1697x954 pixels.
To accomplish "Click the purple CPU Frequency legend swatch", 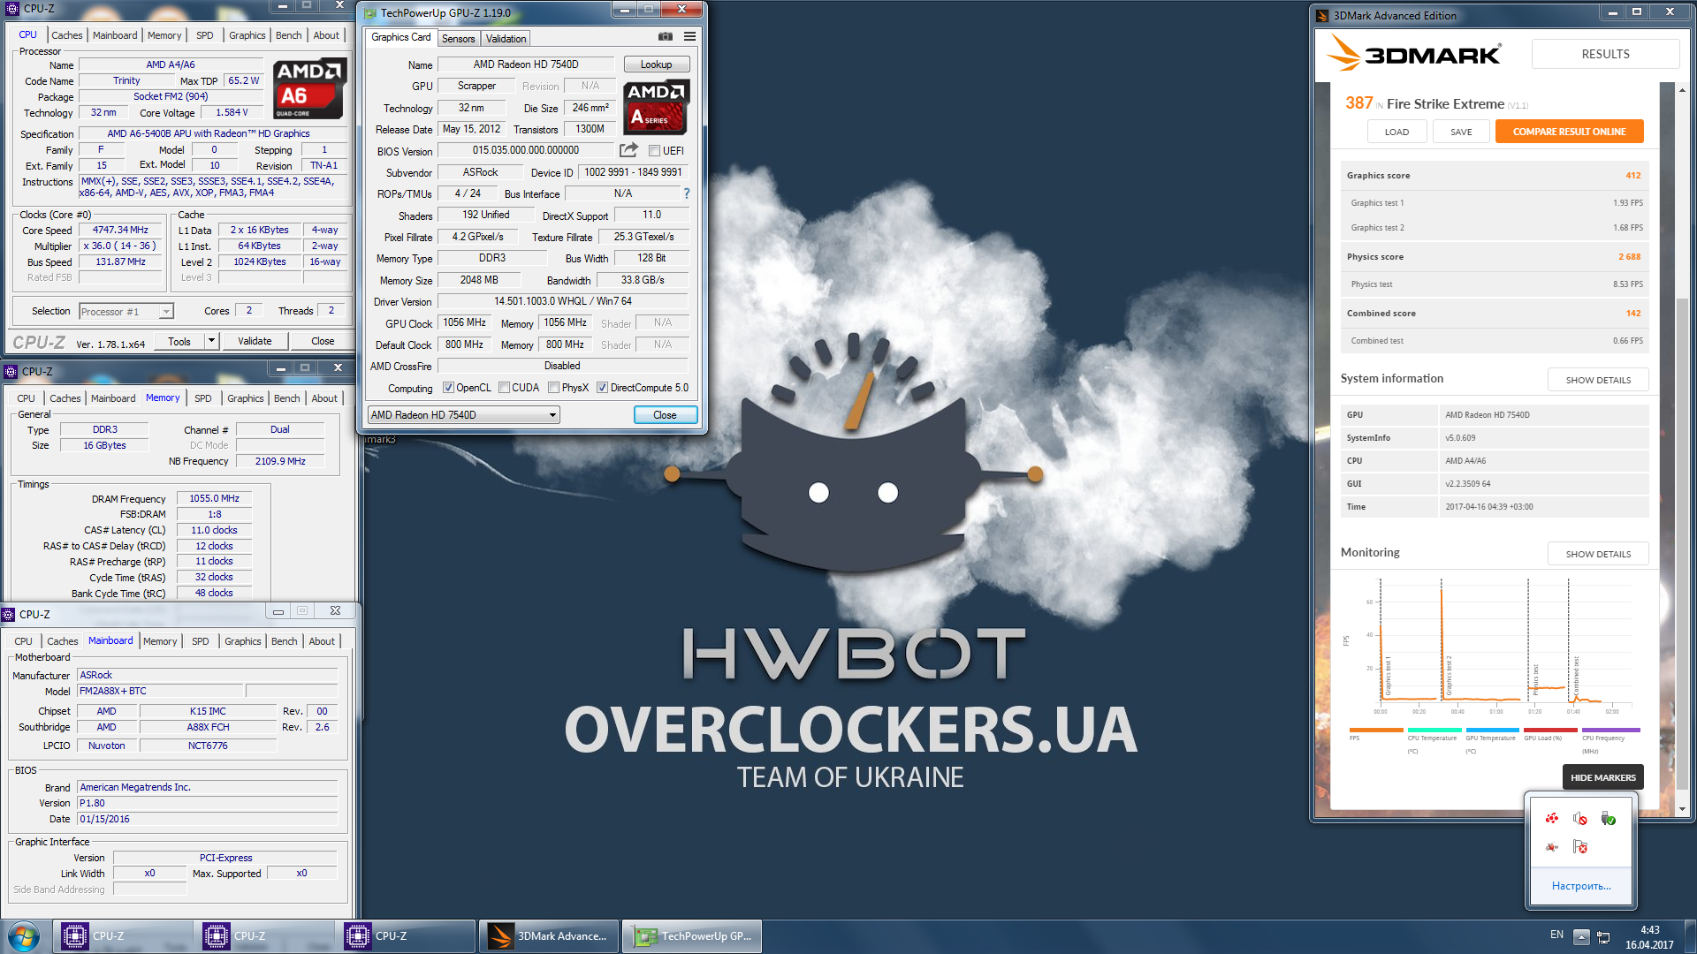I will coord(1610,730).
